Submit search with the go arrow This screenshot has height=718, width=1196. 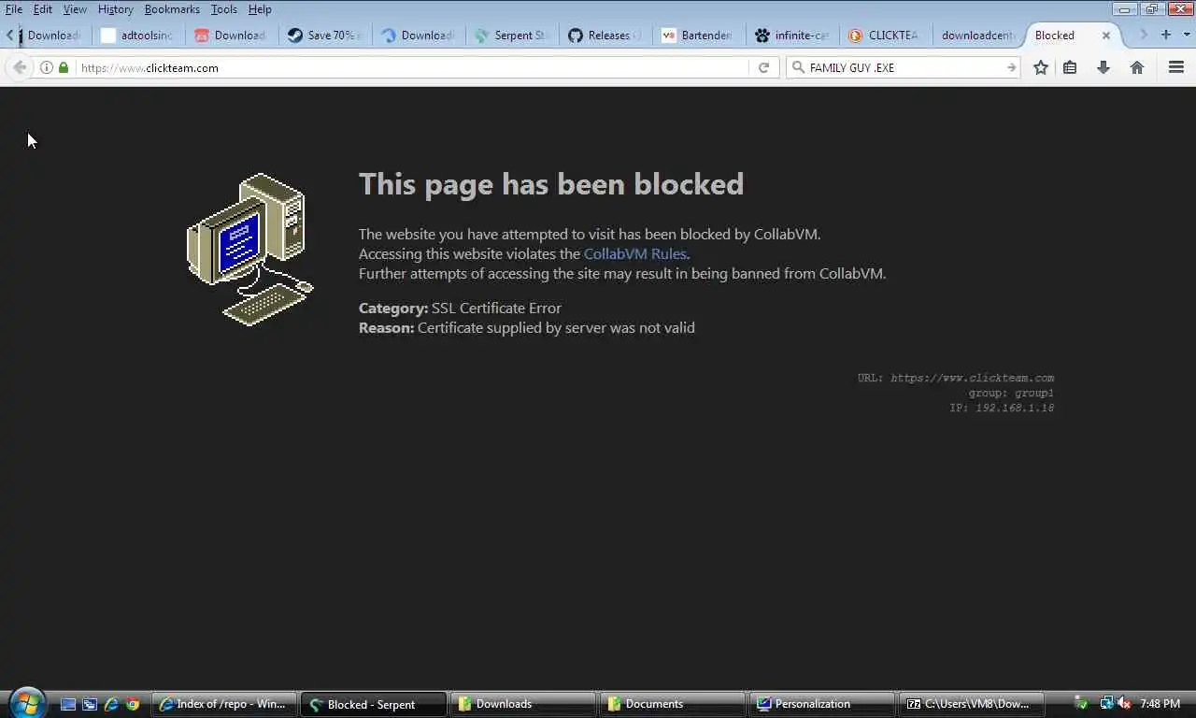[1011, 67]
